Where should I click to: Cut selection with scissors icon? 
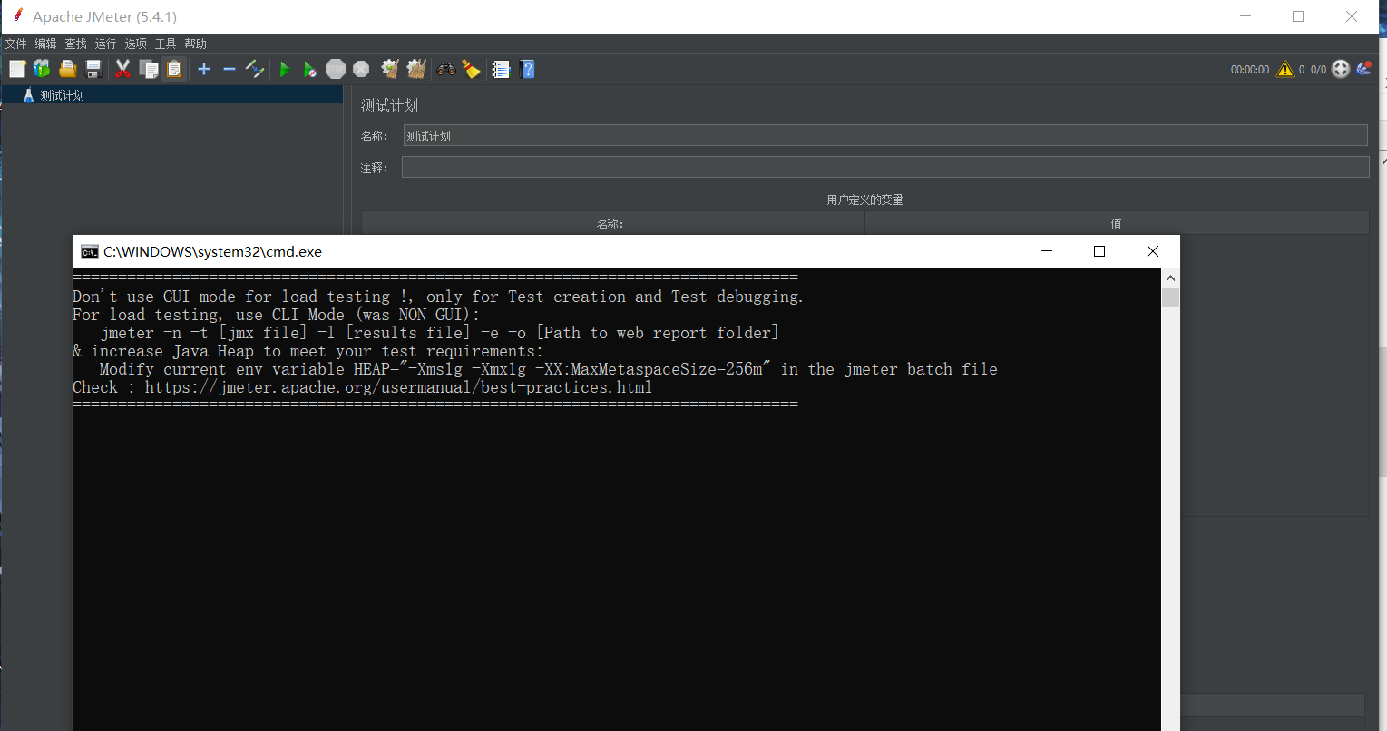pyautogui.click(x=122, y=69)
